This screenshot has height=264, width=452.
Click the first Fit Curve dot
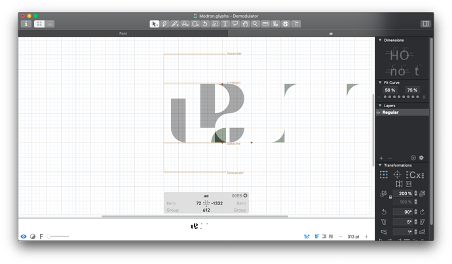pos(385,97)
